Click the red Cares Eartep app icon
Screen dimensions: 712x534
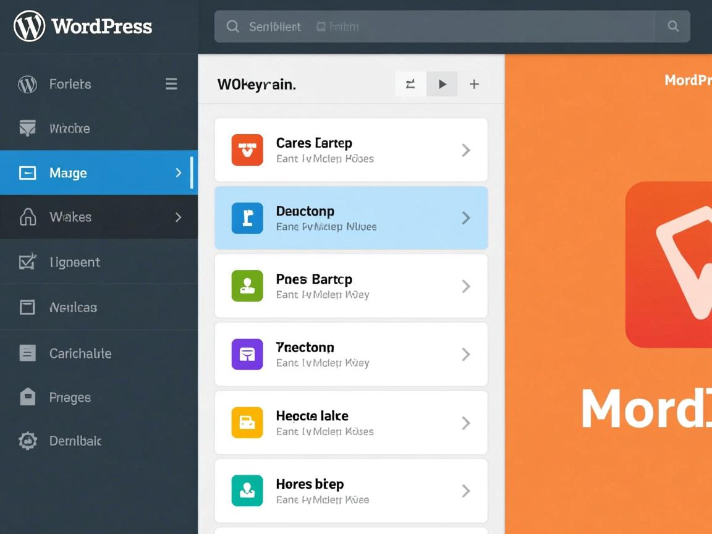click(x=247, y=150)
